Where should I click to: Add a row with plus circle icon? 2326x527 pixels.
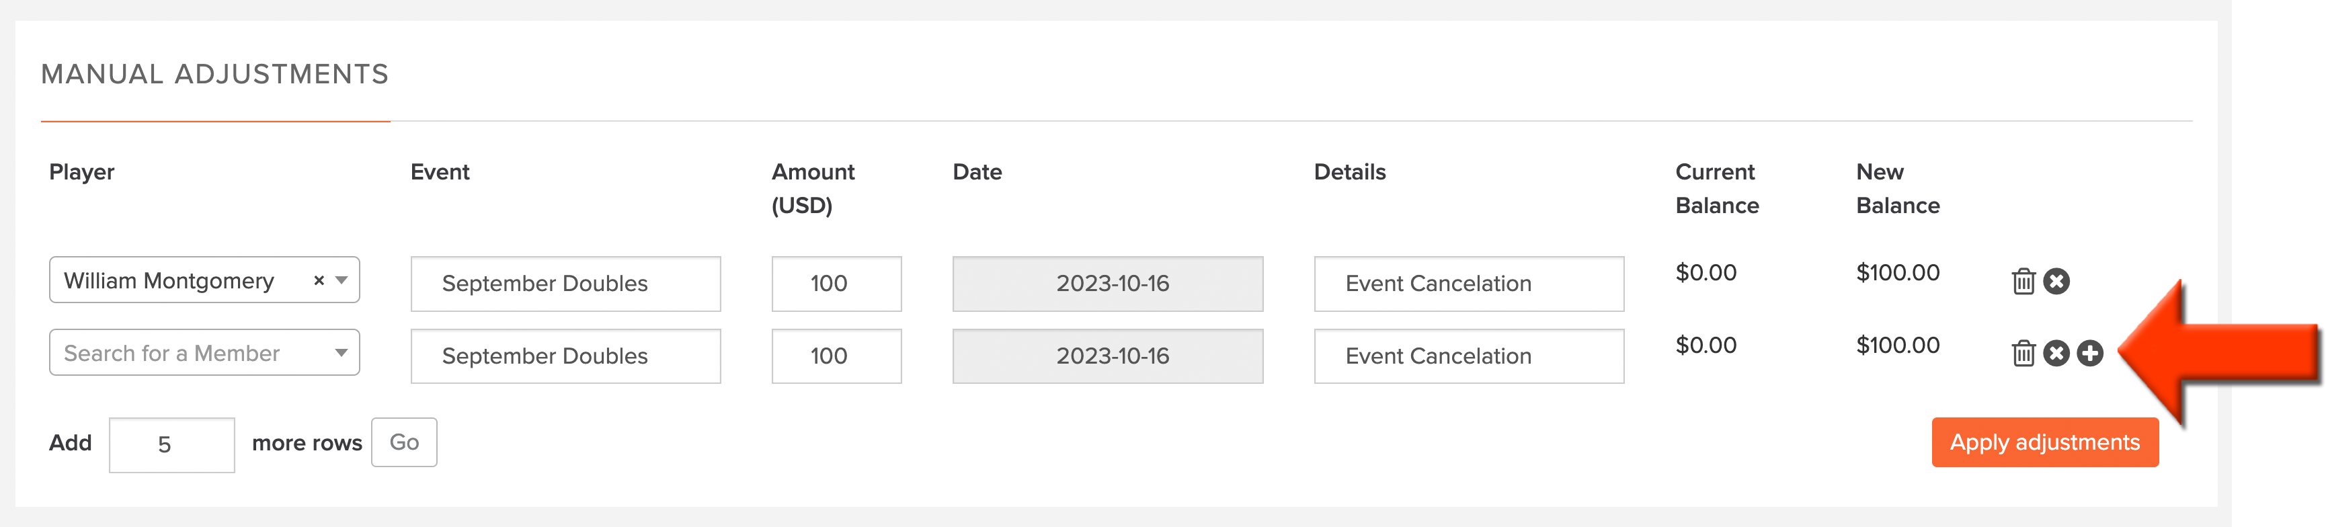coord(2089,353)
